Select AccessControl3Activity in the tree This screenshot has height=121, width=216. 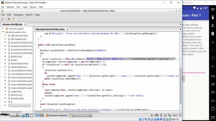pos(22,49)
